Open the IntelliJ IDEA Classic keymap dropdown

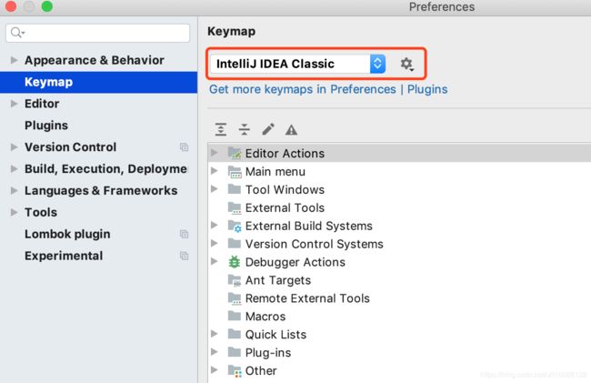[x=297, y=64]
